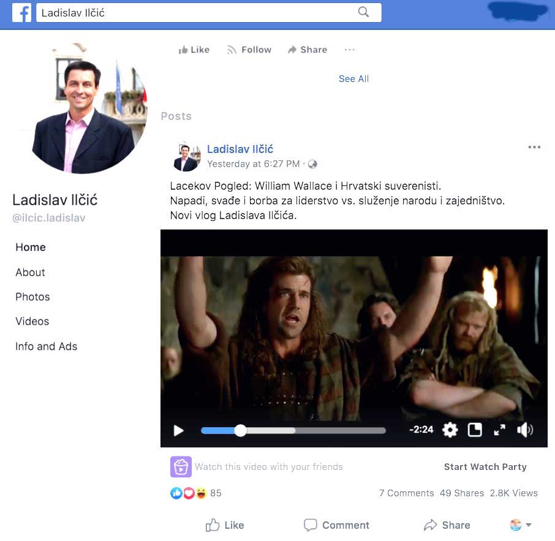555x541 pixels.
Task: Mute the video volume
Action: tap(524, 430)
